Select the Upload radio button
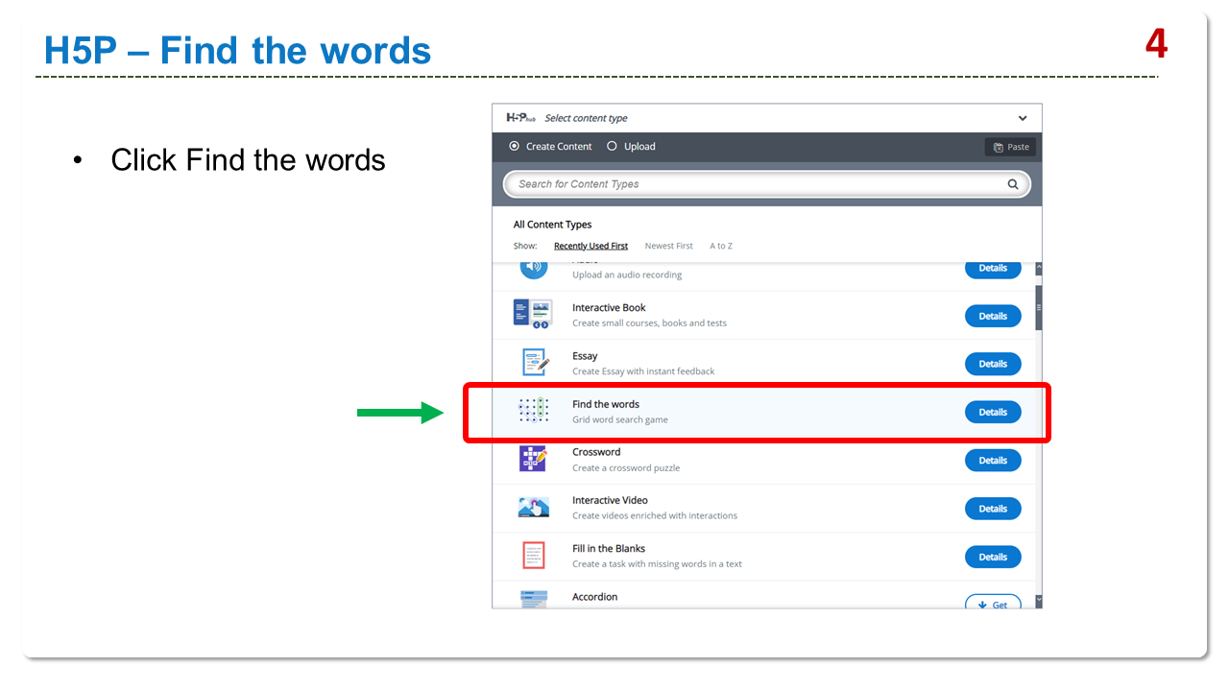The width and height of the screenshot is (1229, 691). [x=612, y=147]
